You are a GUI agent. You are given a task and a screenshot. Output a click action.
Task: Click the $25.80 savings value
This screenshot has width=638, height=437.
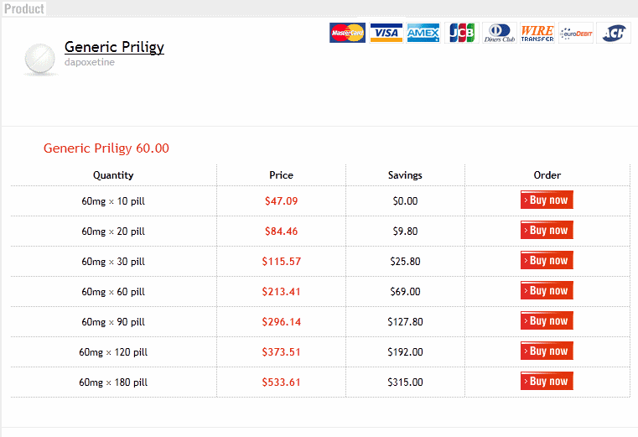click(x=405, y=262)
